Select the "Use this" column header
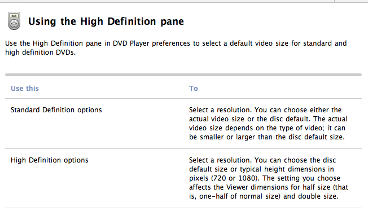Image resolution: width=368 pixels, height=215 pixels. click(25, 88)
